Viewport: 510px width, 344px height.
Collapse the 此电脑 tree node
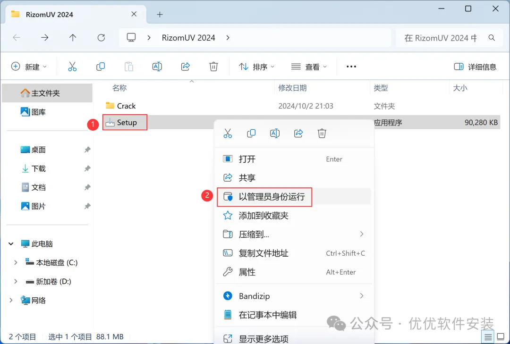(11, 243)
